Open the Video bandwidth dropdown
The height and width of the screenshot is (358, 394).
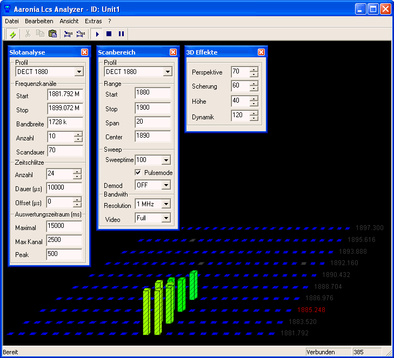166,218
